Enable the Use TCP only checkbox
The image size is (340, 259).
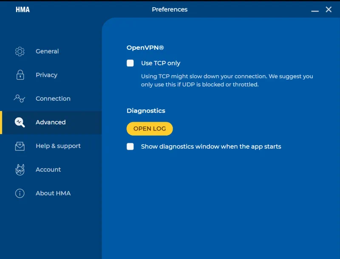[130, 63]
